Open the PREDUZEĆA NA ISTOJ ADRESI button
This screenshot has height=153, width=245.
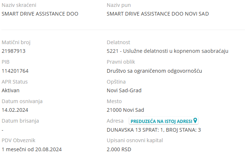coord(164,121)
